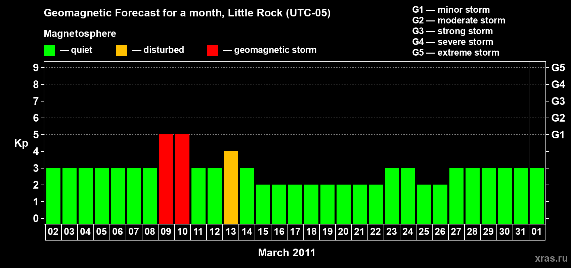
Task: Click the green quiet legend swatch
Action: [x=49, y=51]
